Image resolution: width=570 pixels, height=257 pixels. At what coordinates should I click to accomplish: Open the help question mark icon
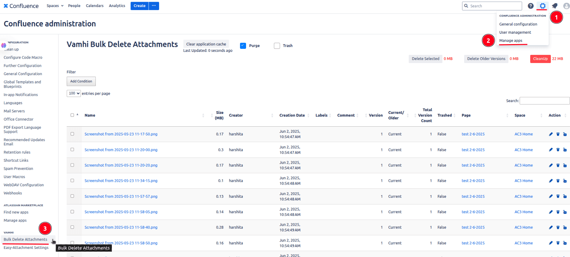(x=531, y=6)
